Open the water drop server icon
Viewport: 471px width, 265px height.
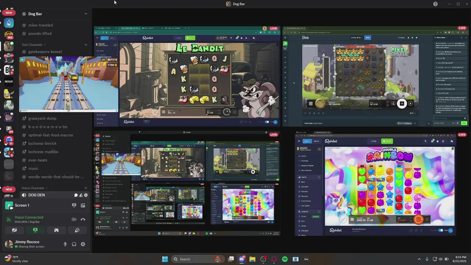point(9,23)
